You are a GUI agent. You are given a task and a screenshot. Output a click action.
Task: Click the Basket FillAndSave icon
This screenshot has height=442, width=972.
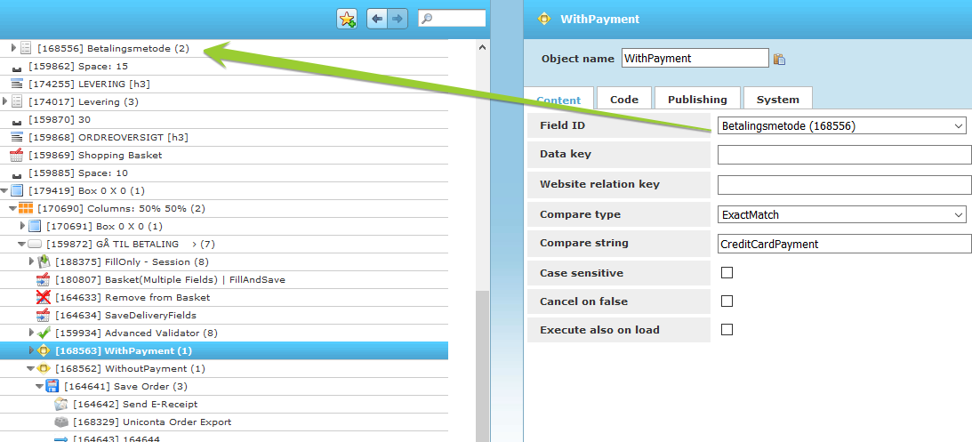click(44, 279)
